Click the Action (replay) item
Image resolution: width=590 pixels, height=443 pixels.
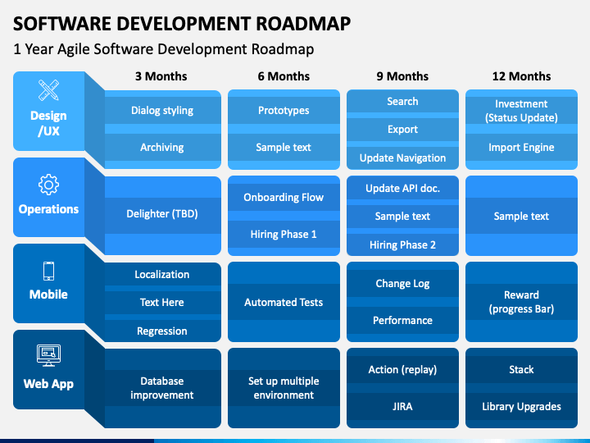click(402, 369)
